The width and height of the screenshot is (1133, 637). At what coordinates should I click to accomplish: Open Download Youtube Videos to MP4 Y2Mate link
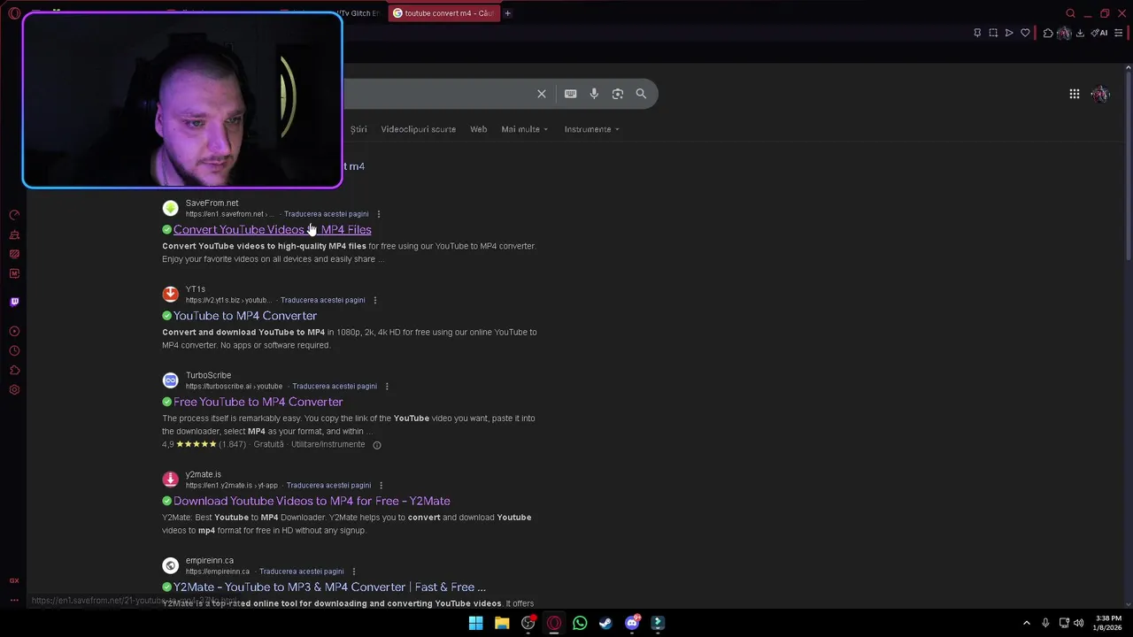(x=312, y=501)
